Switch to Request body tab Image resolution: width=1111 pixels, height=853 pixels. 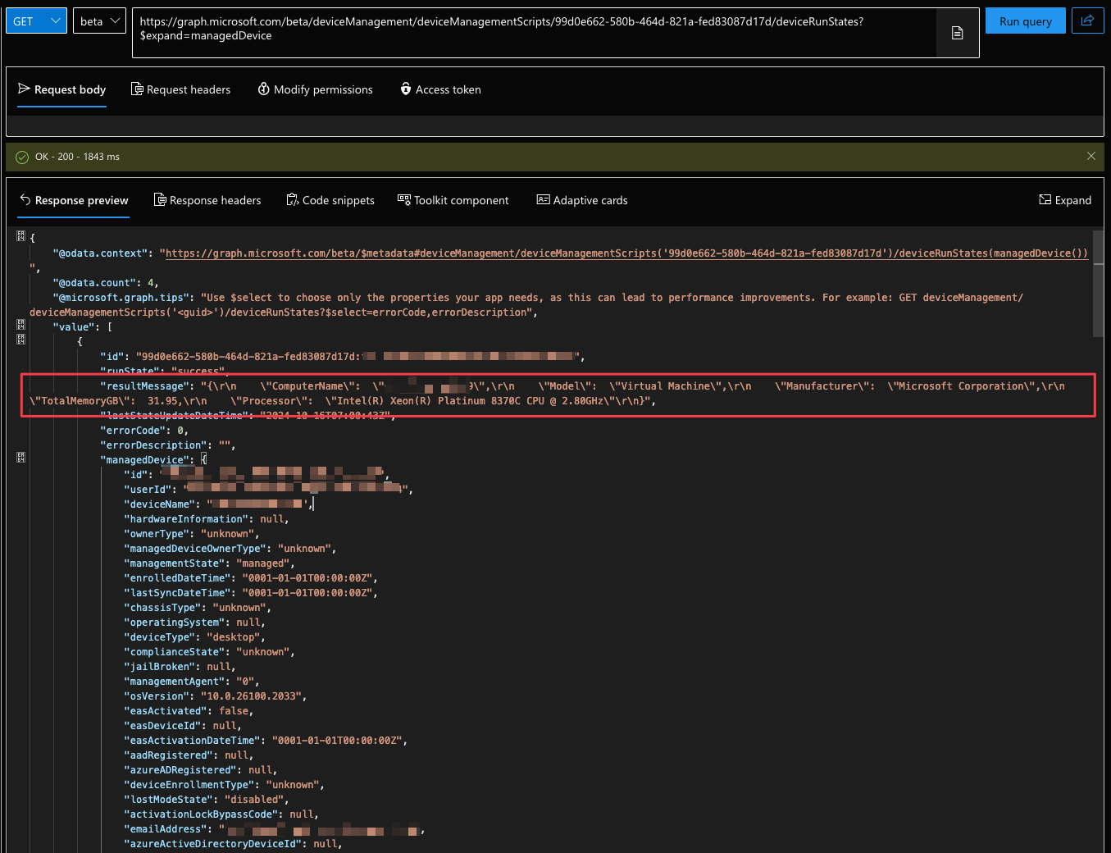coord(62,89)
